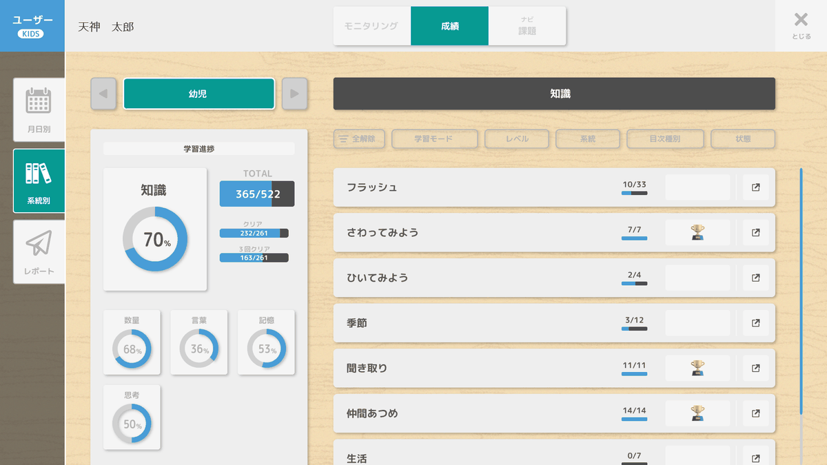Select the さわってみよう list row
Screen dimensions: 827x465
[554, 233]
